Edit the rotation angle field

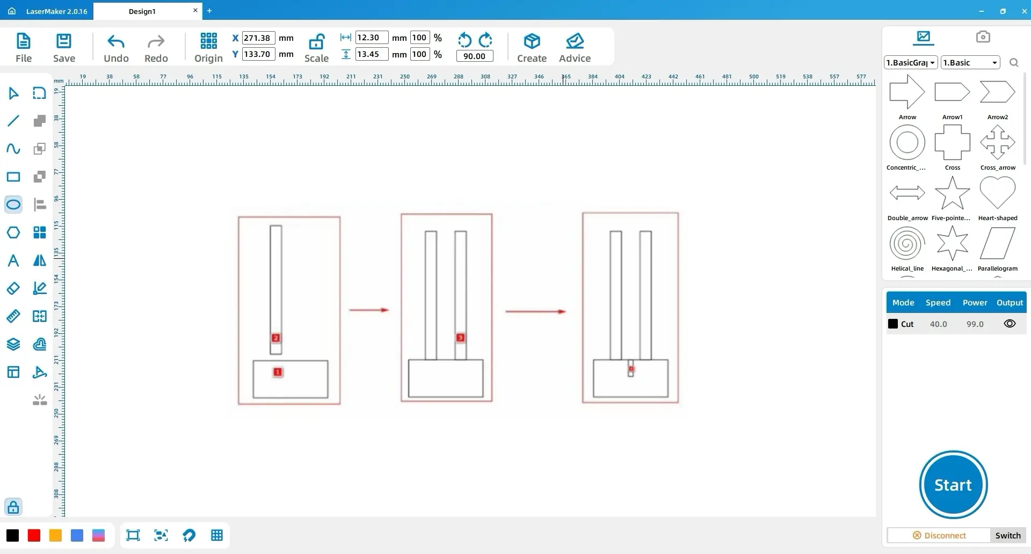474,56
